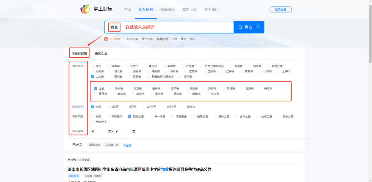Check 全部 in the 信息类型 row
The height and width of the screenshot is (182, 372).
coord(93,117)
